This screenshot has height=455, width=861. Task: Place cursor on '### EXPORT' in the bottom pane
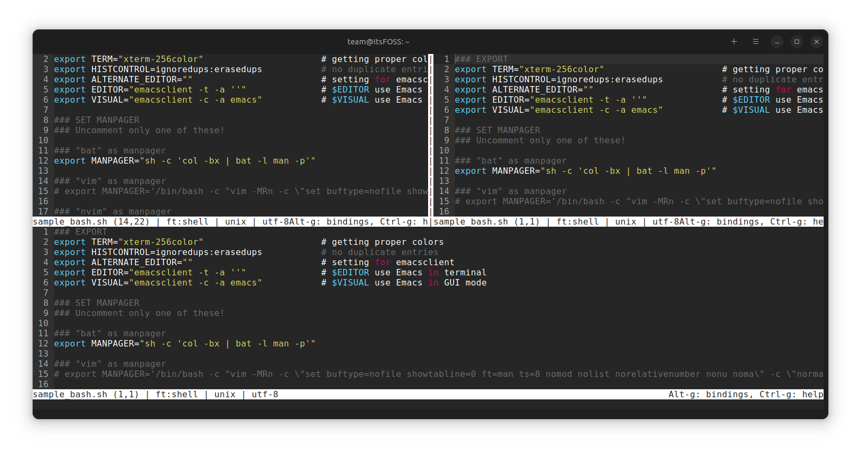[x=81, y=232]
